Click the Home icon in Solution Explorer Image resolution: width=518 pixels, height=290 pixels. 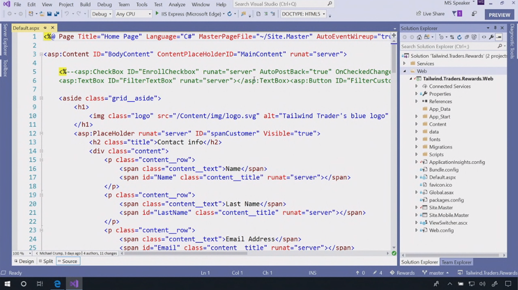tap(420, 37)
